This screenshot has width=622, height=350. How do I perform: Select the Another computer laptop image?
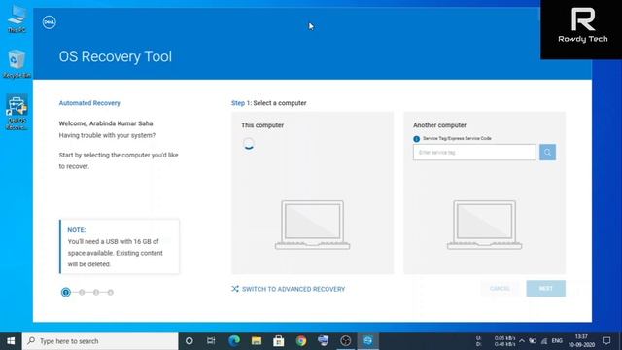(x=484, y=225)
